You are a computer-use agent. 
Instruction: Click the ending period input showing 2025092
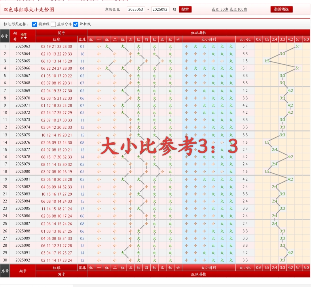coord(160,9)
